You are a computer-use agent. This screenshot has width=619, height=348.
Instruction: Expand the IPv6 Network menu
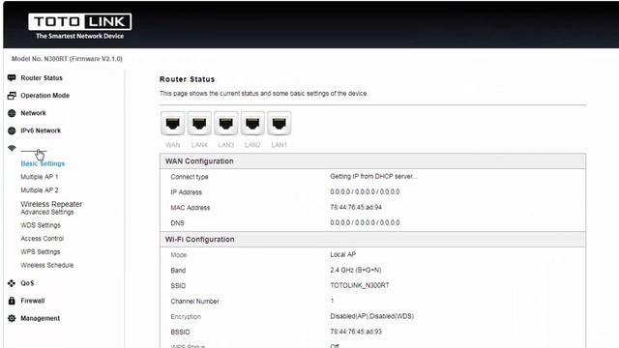point(41,130)
